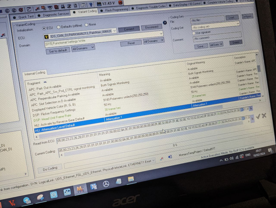The width and height of the screenshot is (276, 208).
Task: Open the Vediamo red V taskbar icon
Action: pos(12,203)
